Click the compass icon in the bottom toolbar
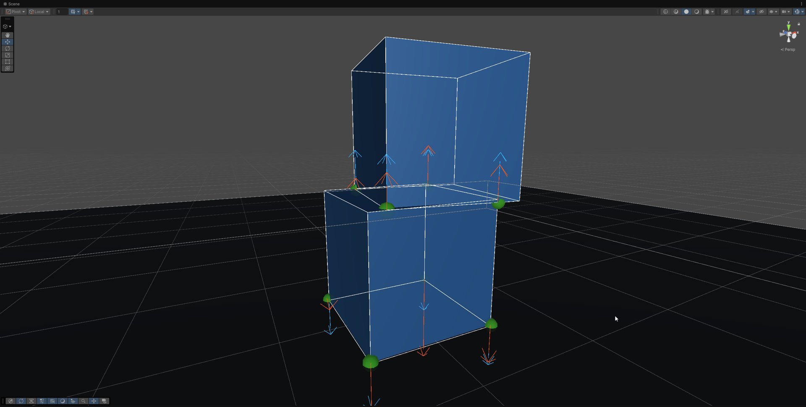Viewport: 806px width, 407px height. coord(11,401)
